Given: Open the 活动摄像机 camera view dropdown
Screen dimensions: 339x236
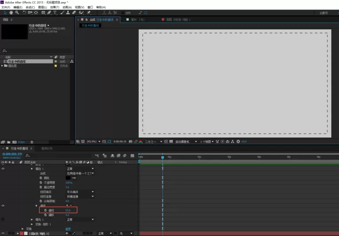Looking at the screenshot, I should coord(186,142).
